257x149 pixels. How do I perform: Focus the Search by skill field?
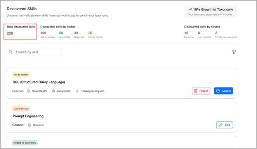[34, 52]
